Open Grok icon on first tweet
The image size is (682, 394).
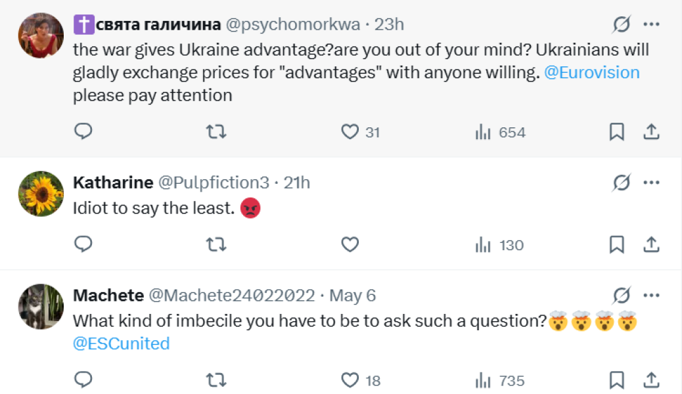(621, 25)
